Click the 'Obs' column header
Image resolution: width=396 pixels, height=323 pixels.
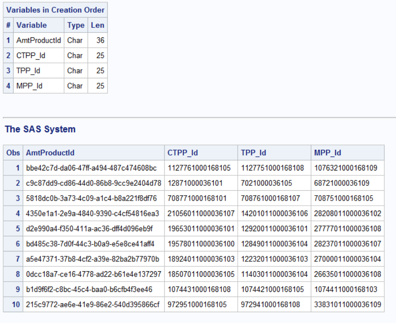pos(13,153)
